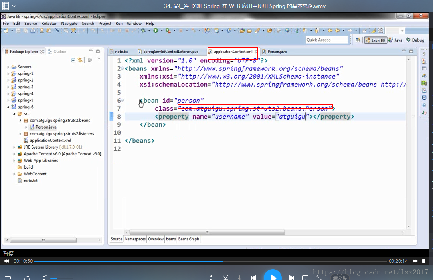Switch to the Debug perspective
Screen dimensions: 433x280
click(415, 40)
